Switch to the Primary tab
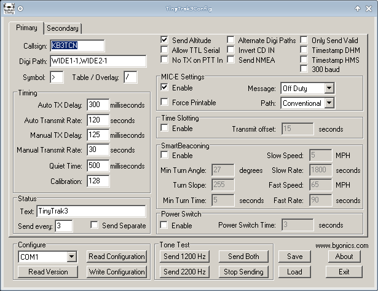 click(x=26, y=28)
